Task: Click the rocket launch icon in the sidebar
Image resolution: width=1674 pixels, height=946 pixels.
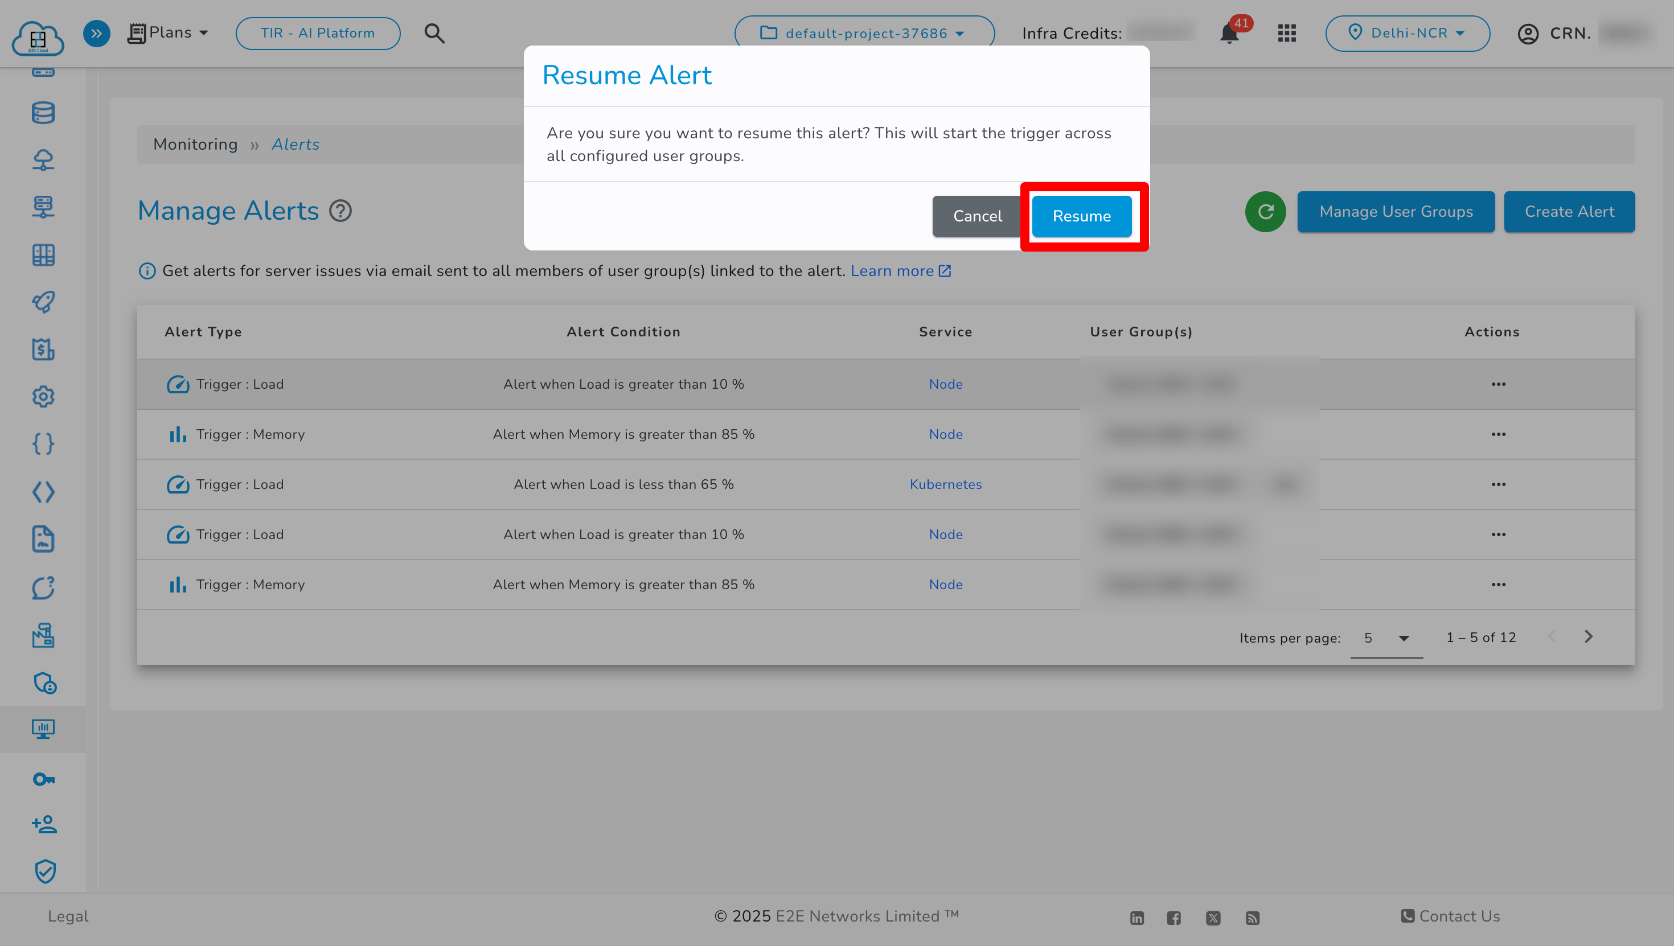Action: (43, 302)
